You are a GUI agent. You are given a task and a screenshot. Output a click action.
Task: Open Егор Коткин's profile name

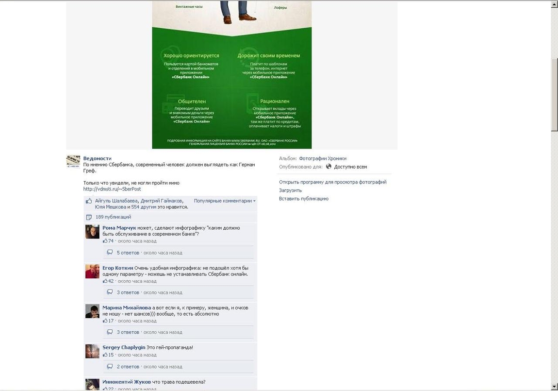pyautogui.click(x=118, y=268)
